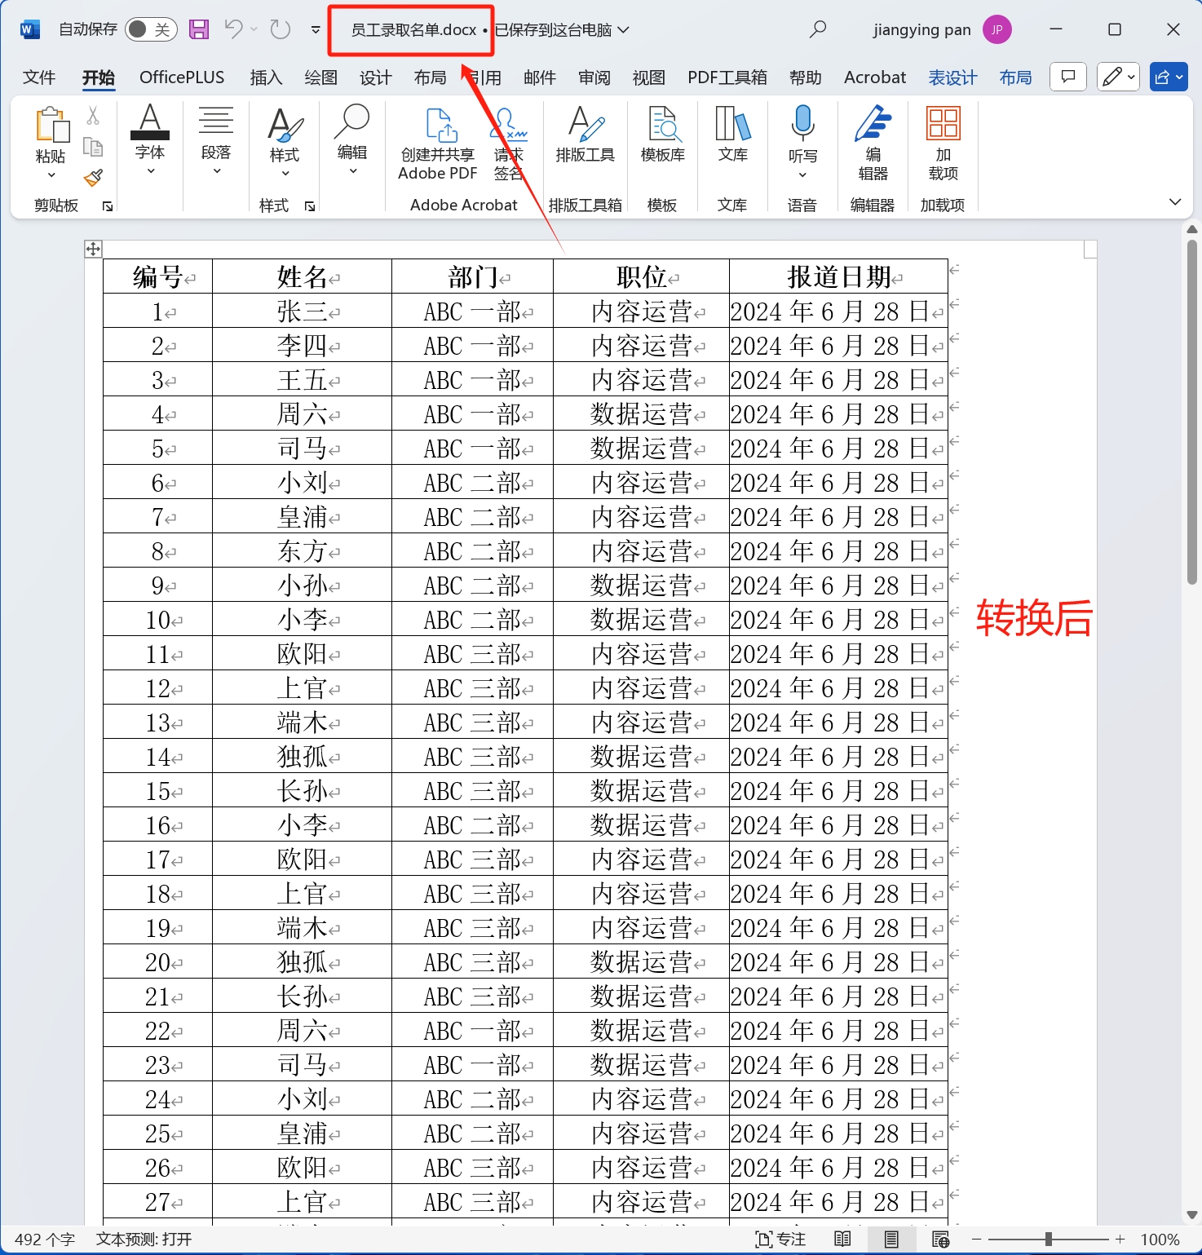Screen dimensions: 1202x1255
Task: Open the 模板库 template library
Action: [662, 130]
